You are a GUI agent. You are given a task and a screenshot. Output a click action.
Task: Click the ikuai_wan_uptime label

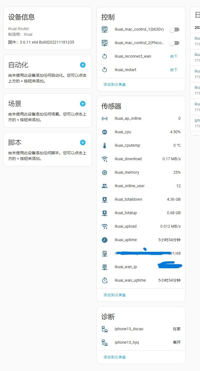point(130,280)
